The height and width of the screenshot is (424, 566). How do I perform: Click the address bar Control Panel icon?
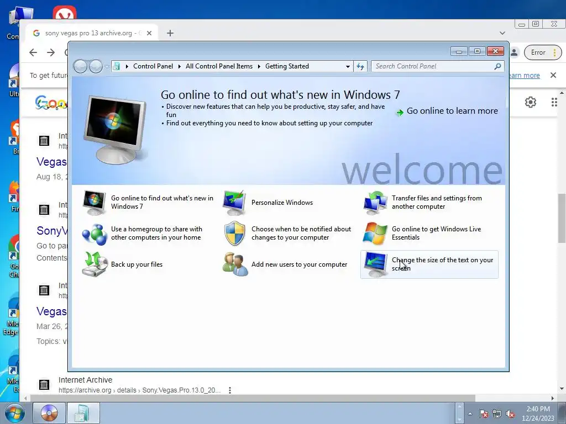click(116, 66)
